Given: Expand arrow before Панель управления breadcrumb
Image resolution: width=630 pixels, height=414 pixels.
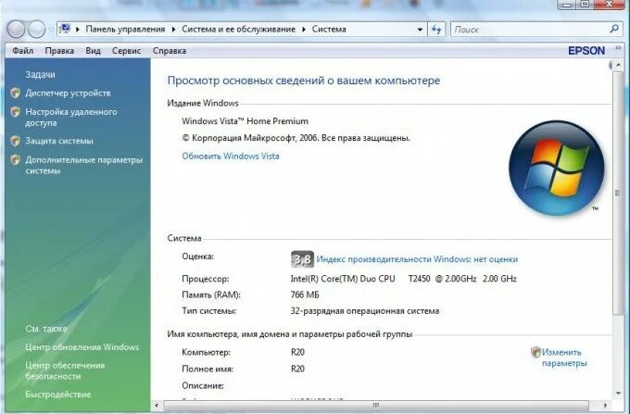Looking at the screenshot, I should point(78,30).
